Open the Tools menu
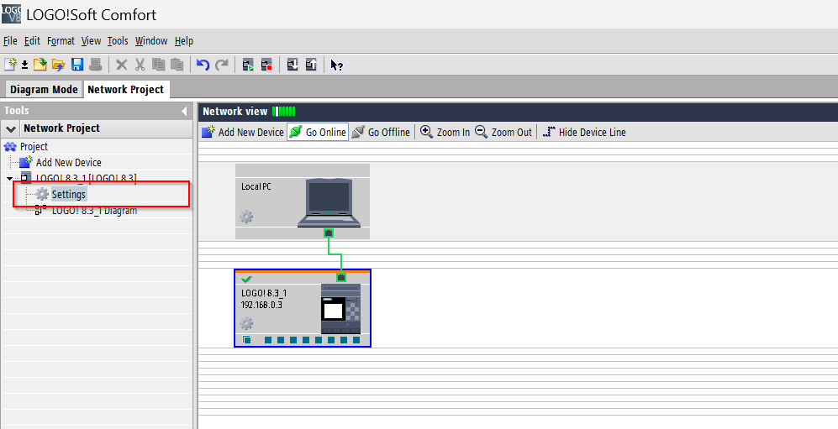Image resolution: width=838 pixels, height=429 pixels. [118, 40]
